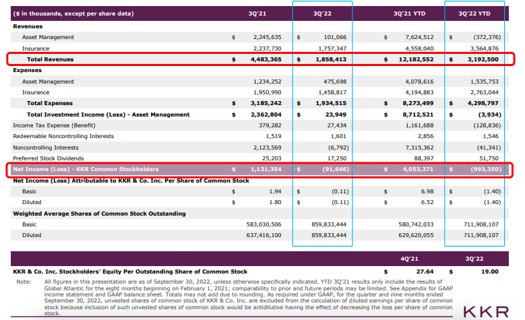Click the 19.00 equity per share value
This screenshot has height=320, width=525.
(490, 271)
